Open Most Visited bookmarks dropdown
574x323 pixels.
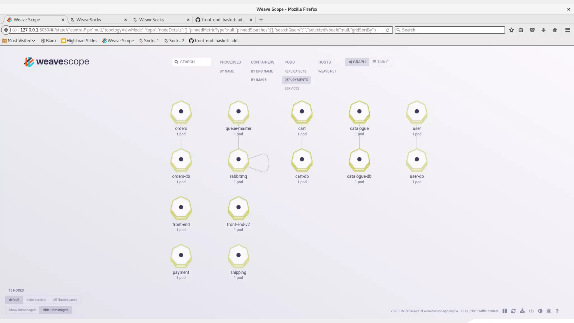click(x=19, y=41)
